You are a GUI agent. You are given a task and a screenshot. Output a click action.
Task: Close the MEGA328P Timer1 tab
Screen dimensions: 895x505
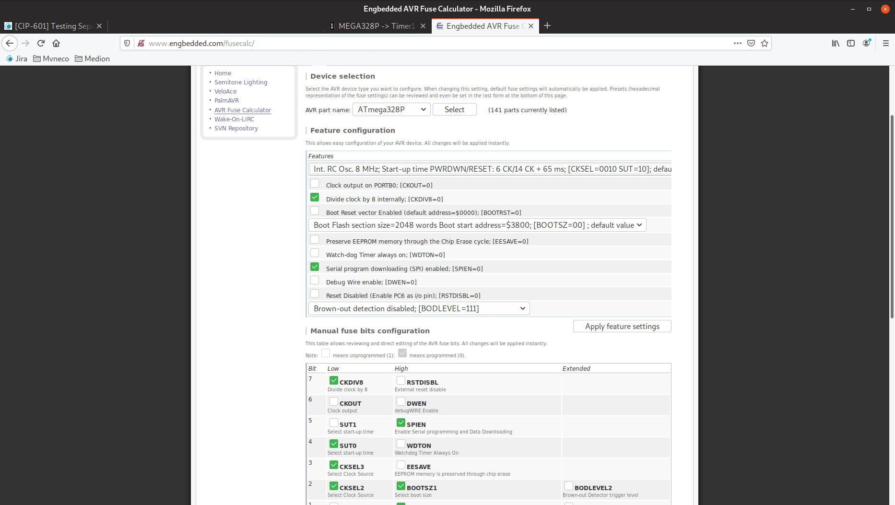click(423, 26)
